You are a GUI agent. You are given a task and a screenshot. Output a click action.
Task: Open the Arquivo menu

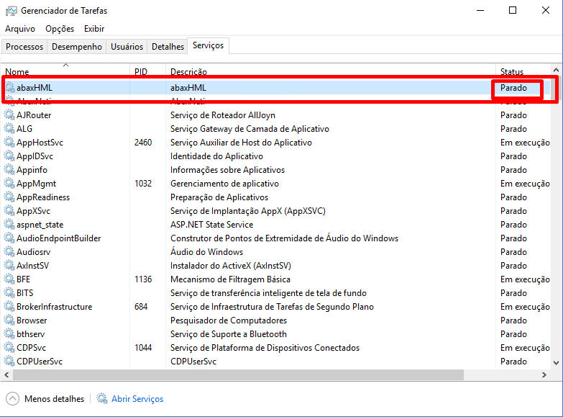pos(20,29)
